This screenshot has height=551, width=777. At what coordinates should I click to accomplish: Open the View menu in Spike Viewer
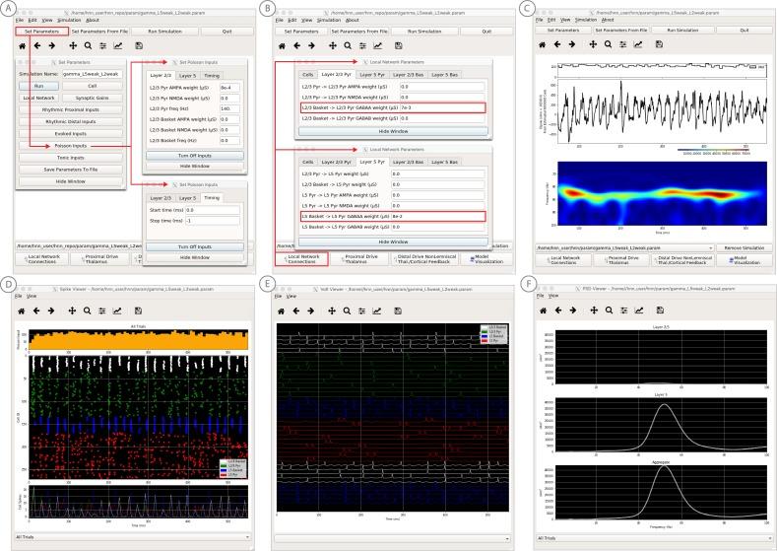point(32,296)
